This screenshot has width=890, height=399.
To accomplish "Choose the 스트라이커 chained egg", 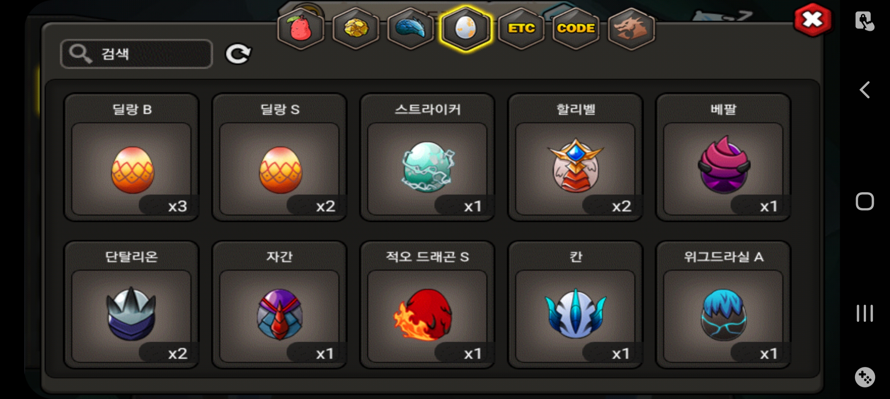I will (427, 157).
